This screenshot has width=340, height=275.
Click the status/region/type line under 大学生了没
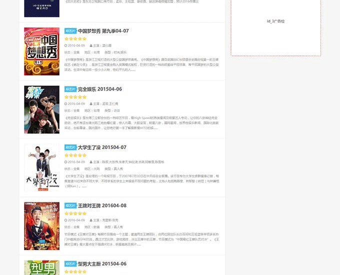tap(93, 169)
